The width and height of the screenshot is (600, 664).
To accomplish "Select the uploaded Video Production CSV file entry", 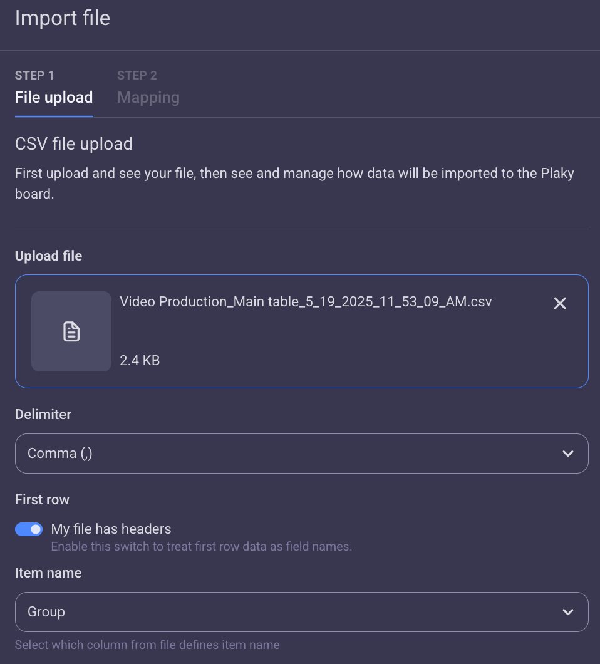I will point(302,331).
